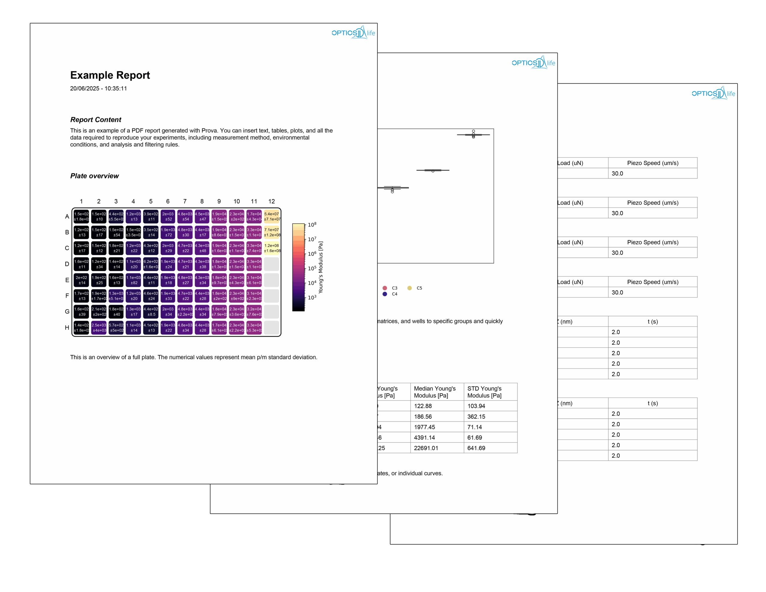Click the 'Plate overview' heading
Viewport: 766px width, 592px height.
94,176
